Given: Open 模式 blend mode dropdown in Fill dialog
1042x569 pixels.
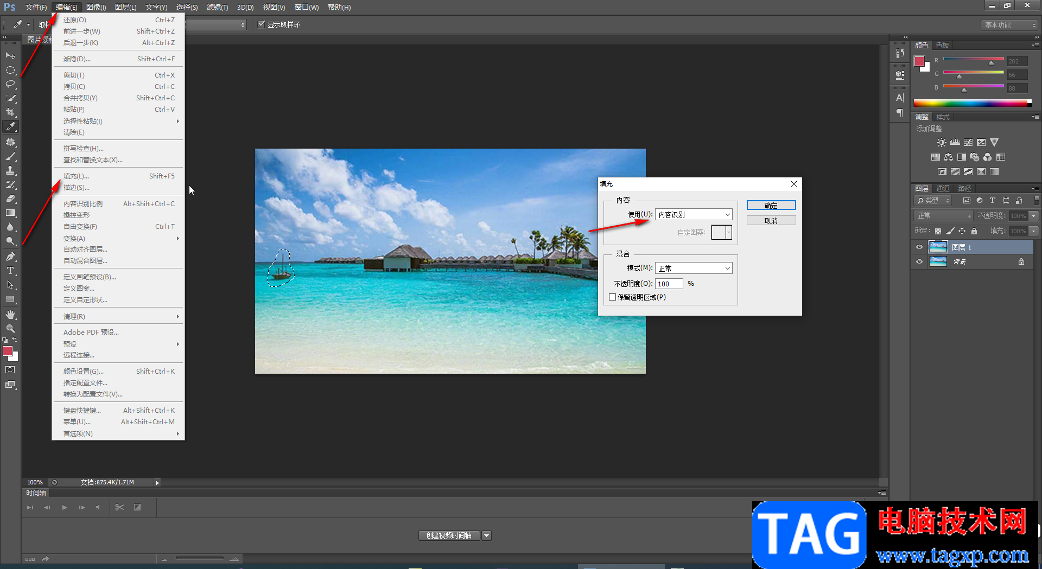Looking at the screenshot, I should pyautogui.click(x=694, y=268).
